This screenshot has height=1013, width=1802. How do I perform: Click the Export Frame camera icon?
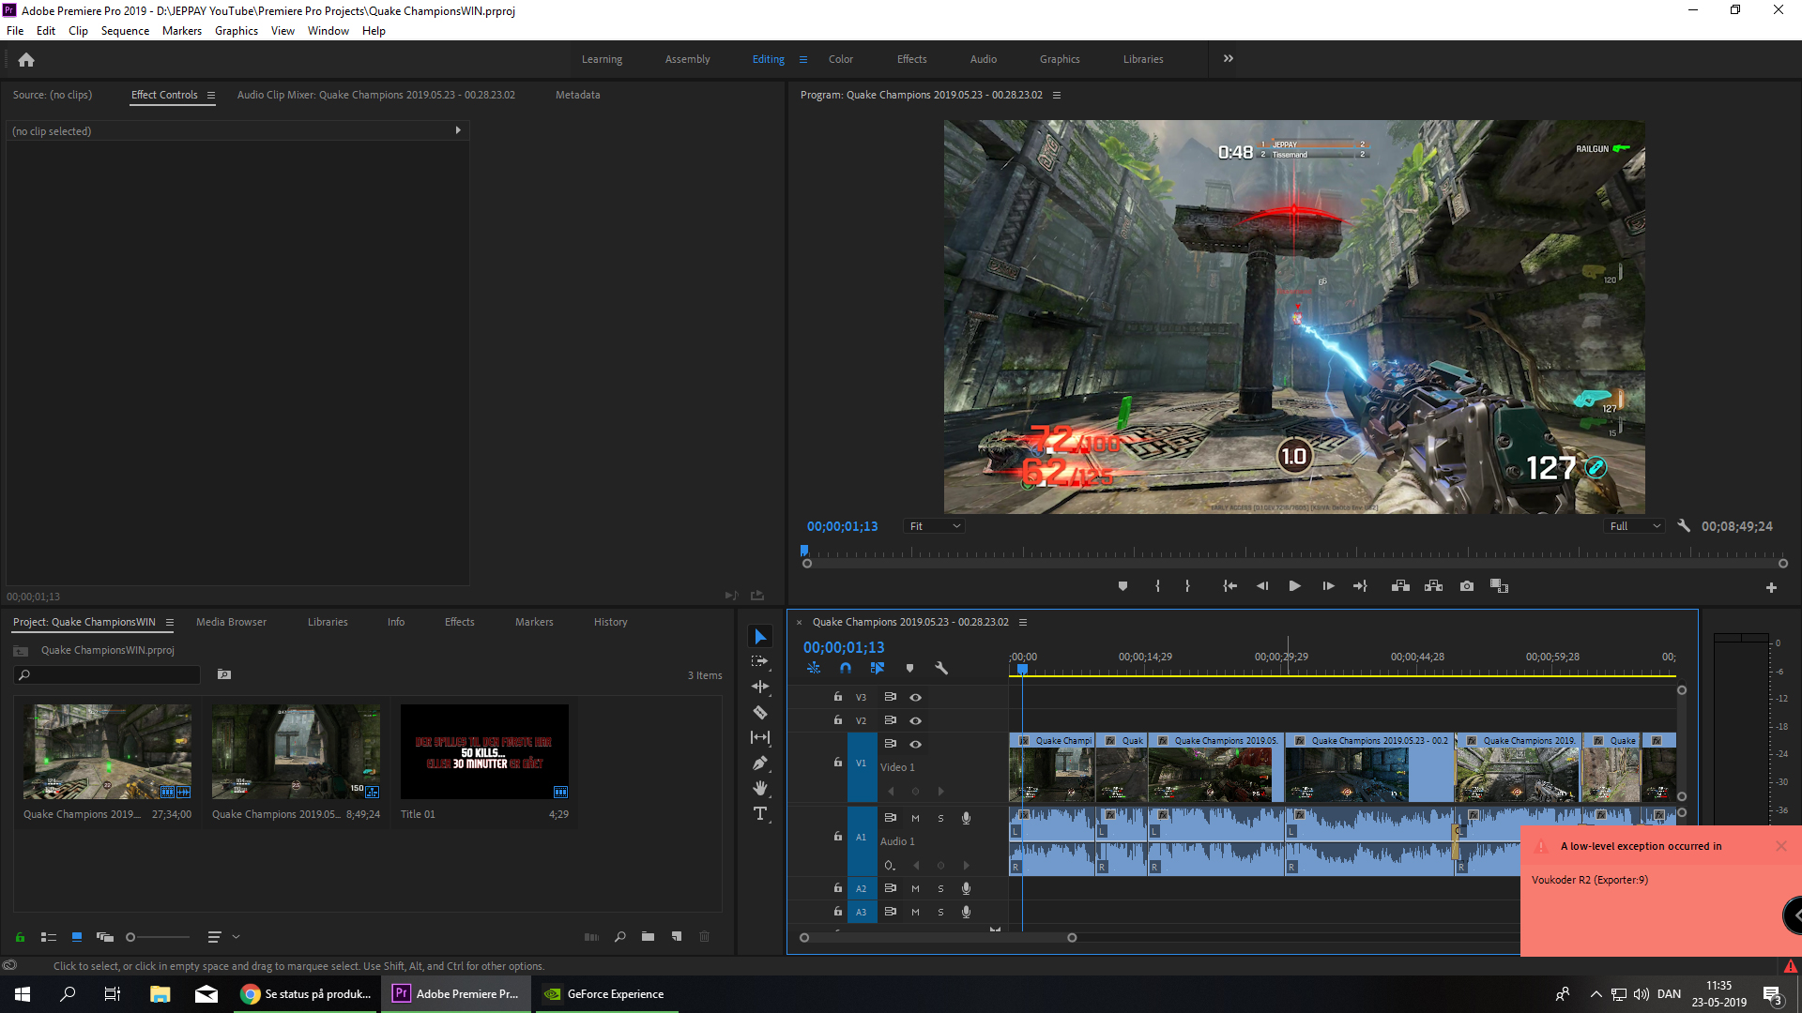point(1467,586)
